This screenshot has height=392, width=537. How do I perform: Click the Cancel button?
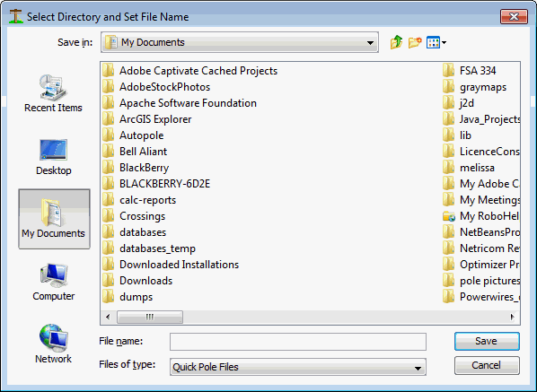(x=487, y=365)
